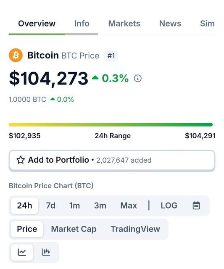Click the 24h Range gradient bar
This screenshot has width=224, height=269.
tap(111, 124)
